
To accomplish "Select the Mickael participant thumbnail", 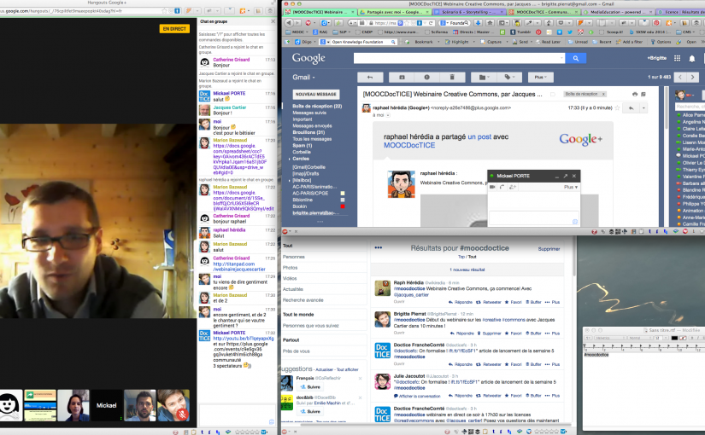I will (x=107, y=405).
